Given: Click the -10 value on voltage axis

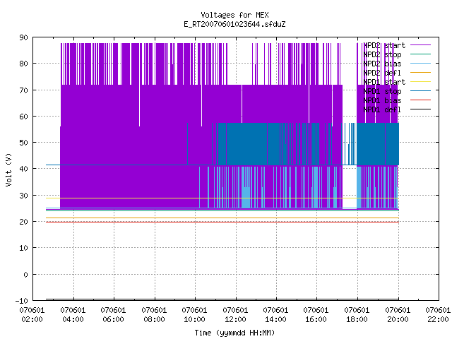Looking at the screenshot, I should [x=22, y=301].
